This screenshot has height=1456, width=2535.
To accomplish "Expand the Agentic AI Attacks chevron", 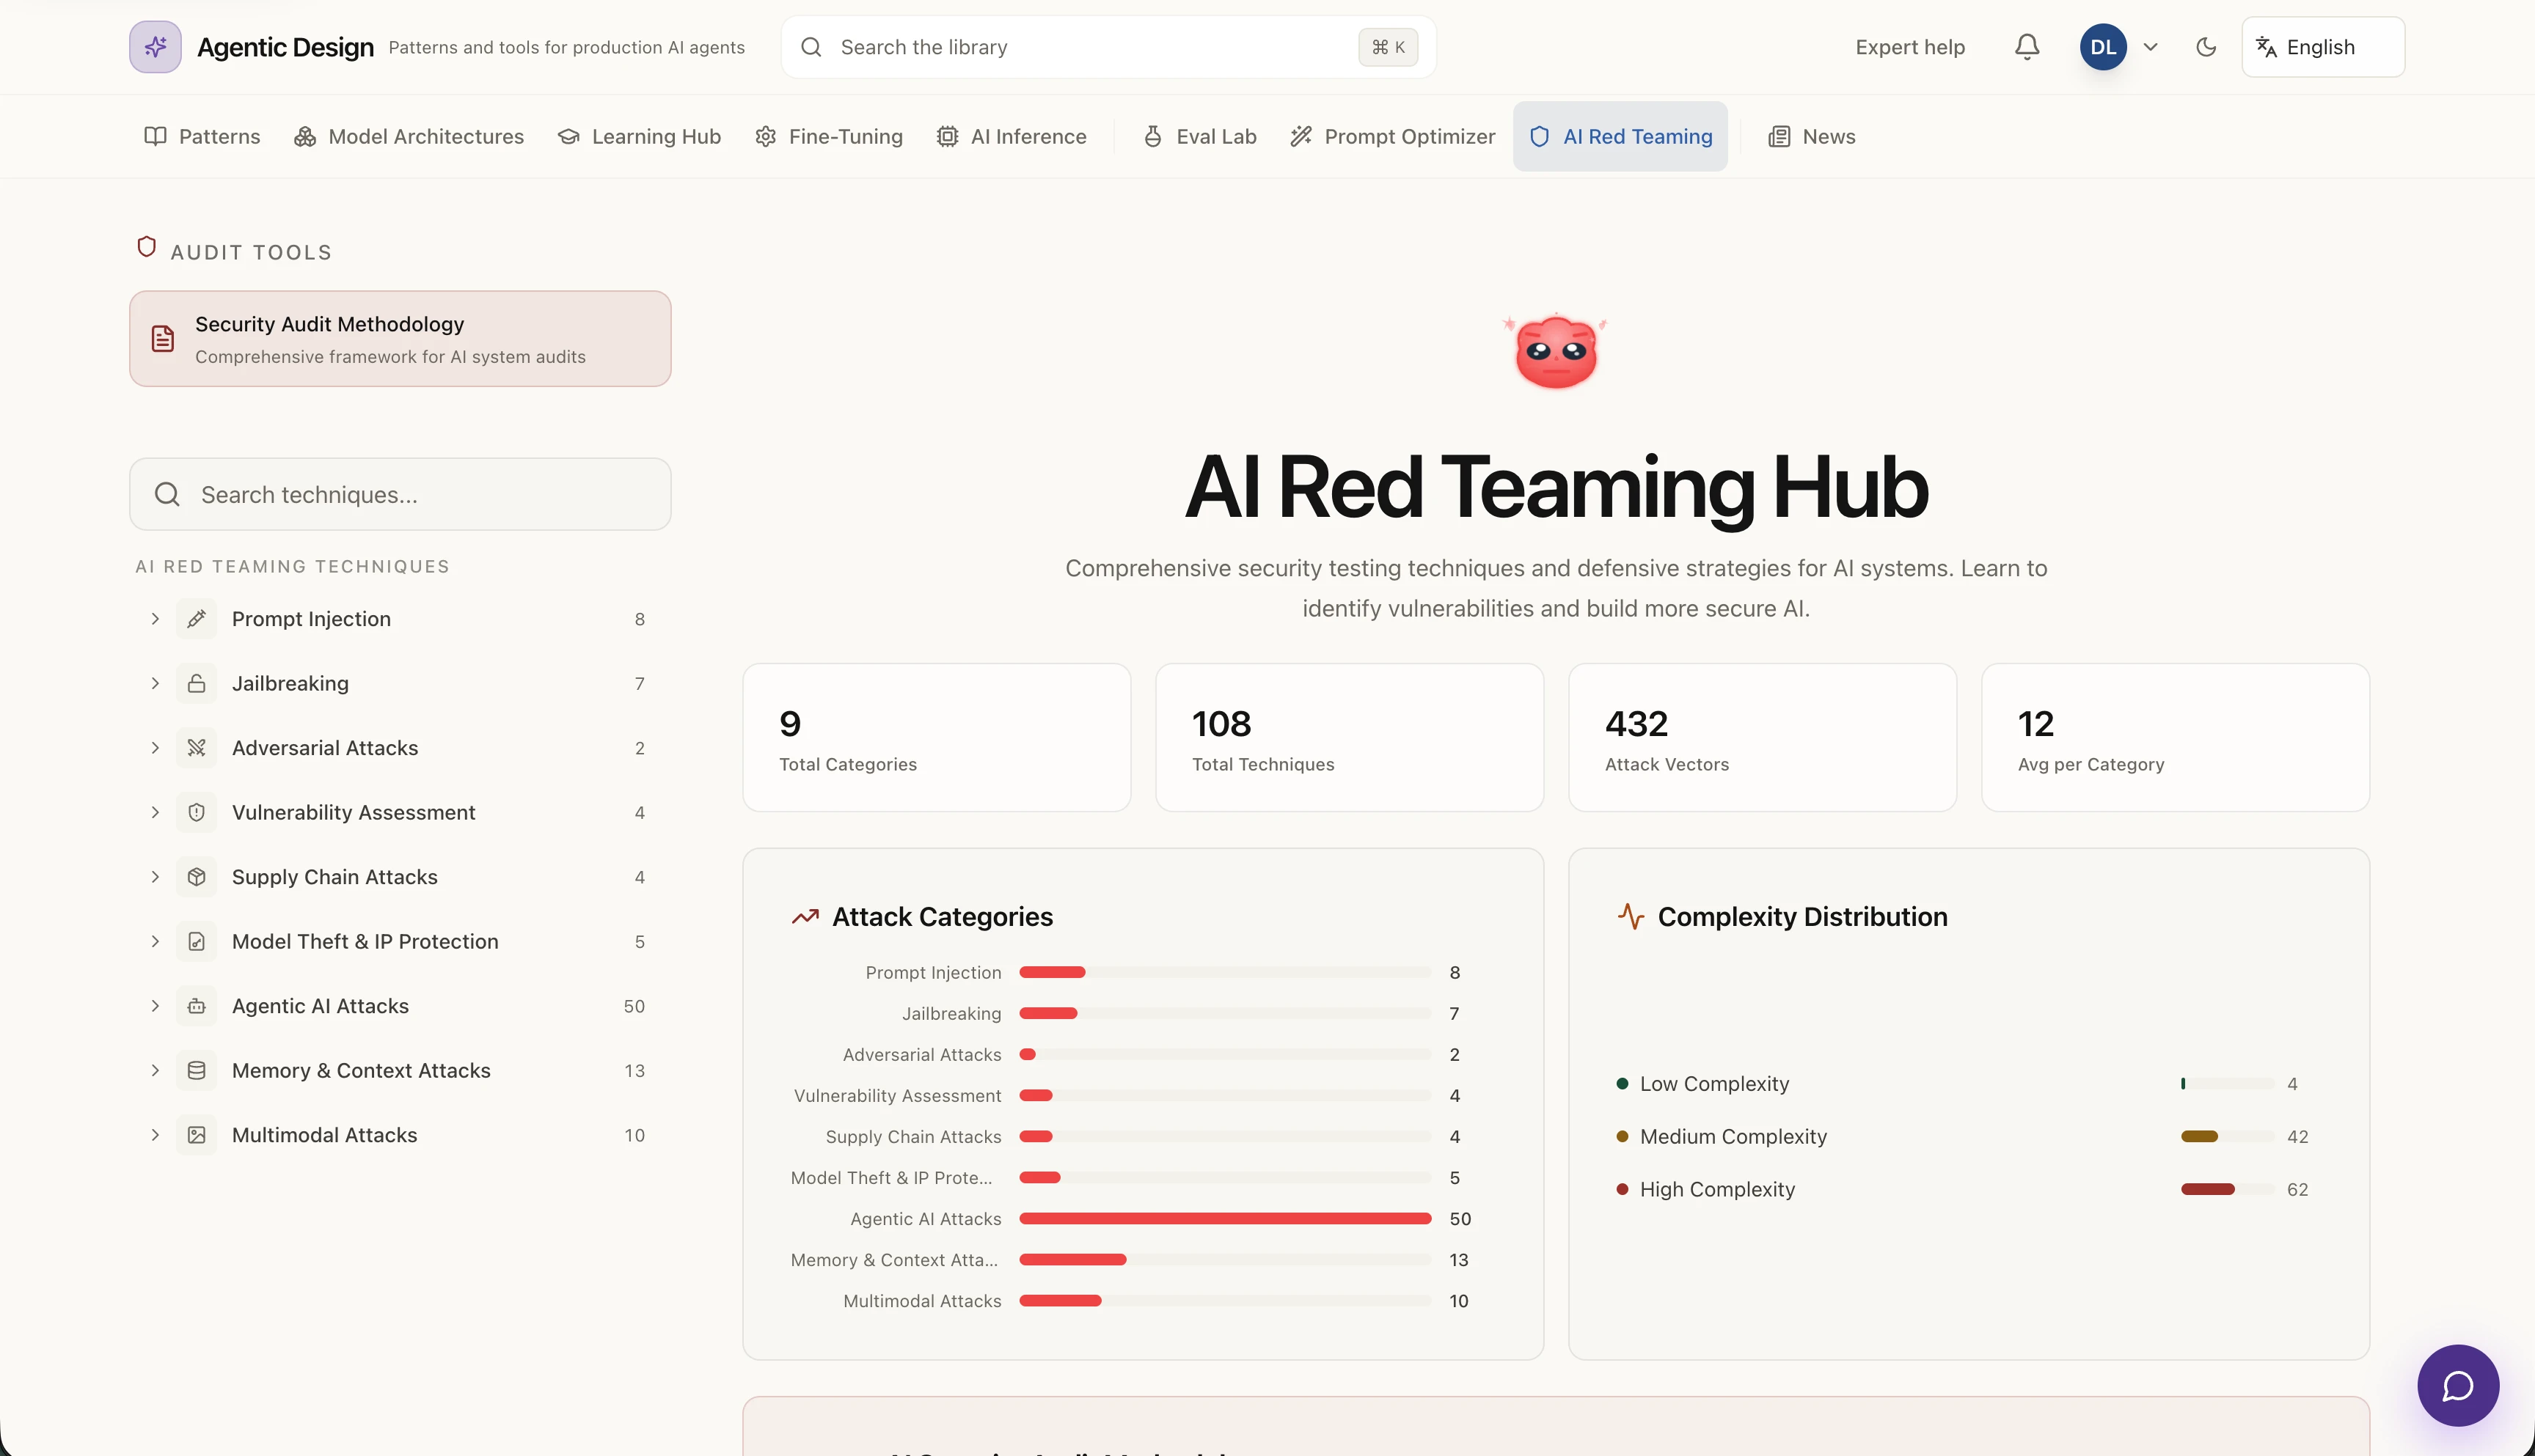I will (x=155, y=1006).
